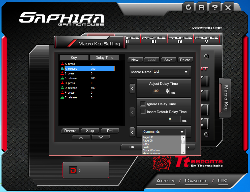Viewport: 250px width, 192px height.
Task: Click the bottom main OK button
Action: [223, 181]
